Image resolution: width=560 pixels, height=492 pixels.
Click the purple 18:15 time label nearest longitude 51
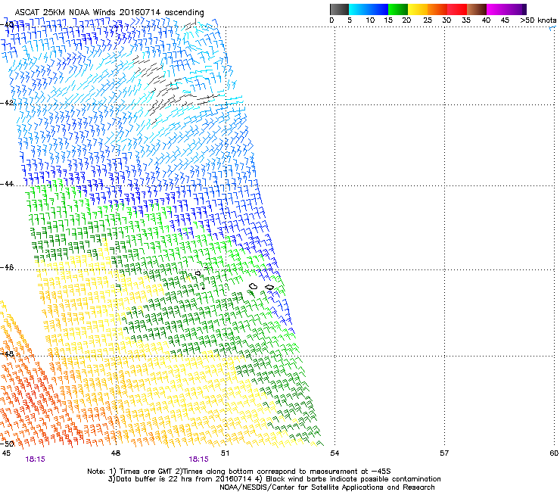pyautogui.click(x=198, y=459)
